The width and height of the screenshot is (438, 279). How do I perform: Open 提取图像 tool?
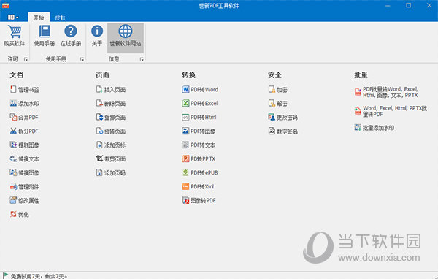click(25, 145)
